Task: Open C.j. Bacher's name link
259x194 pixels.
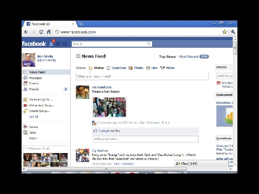Action: [100, 151]
